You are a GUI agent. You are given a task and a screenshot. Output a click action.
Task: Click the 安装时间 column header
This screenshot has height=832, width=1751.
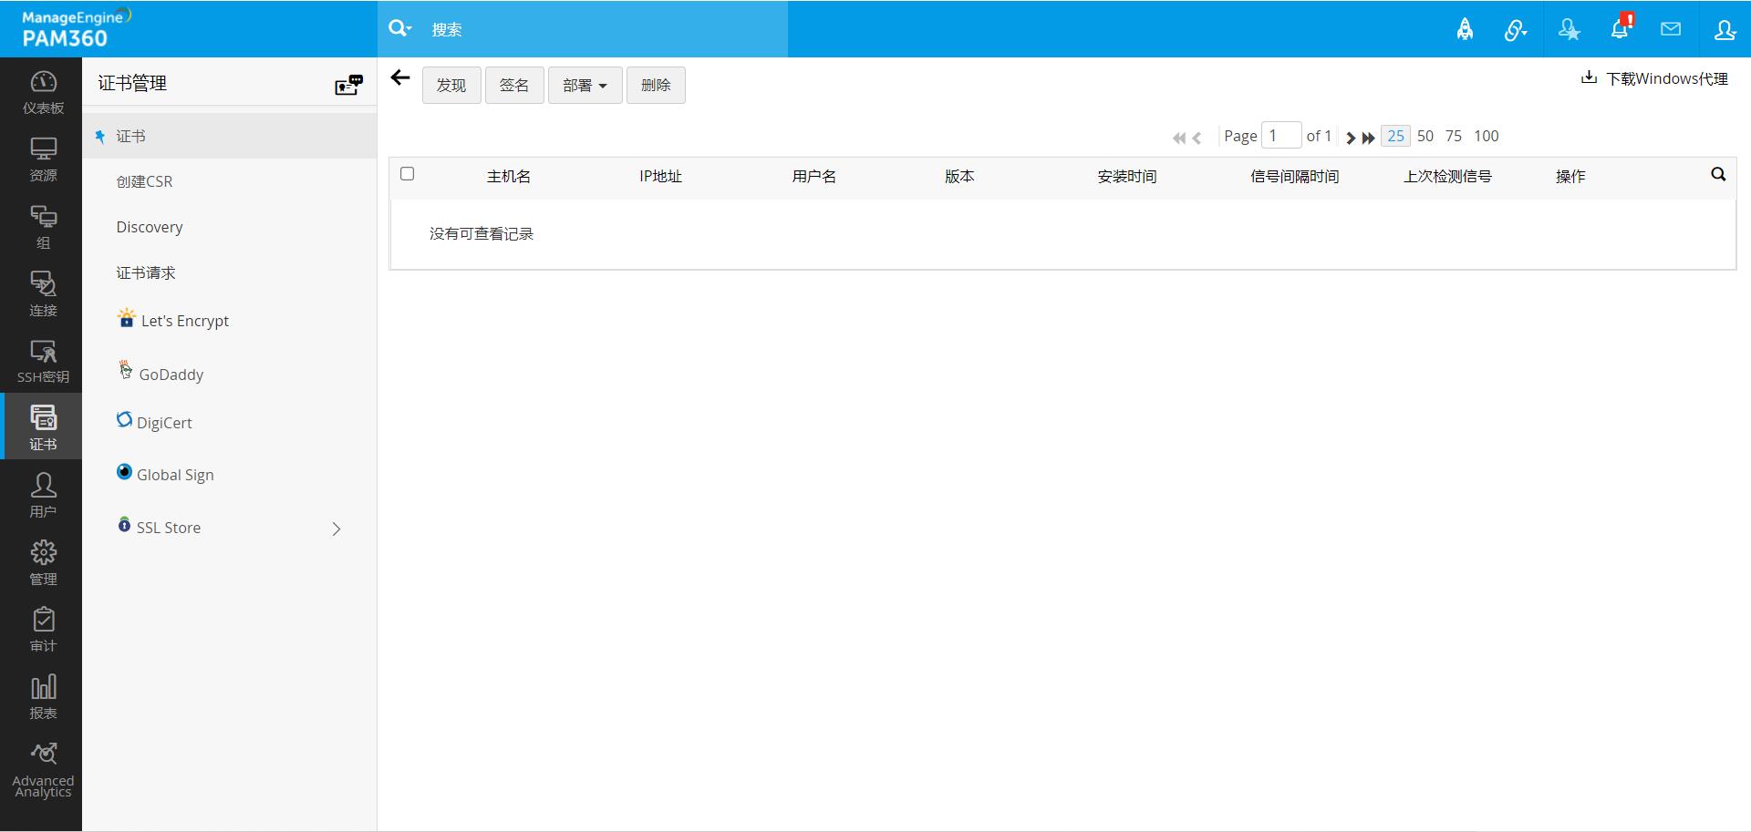coord(1127,176)
